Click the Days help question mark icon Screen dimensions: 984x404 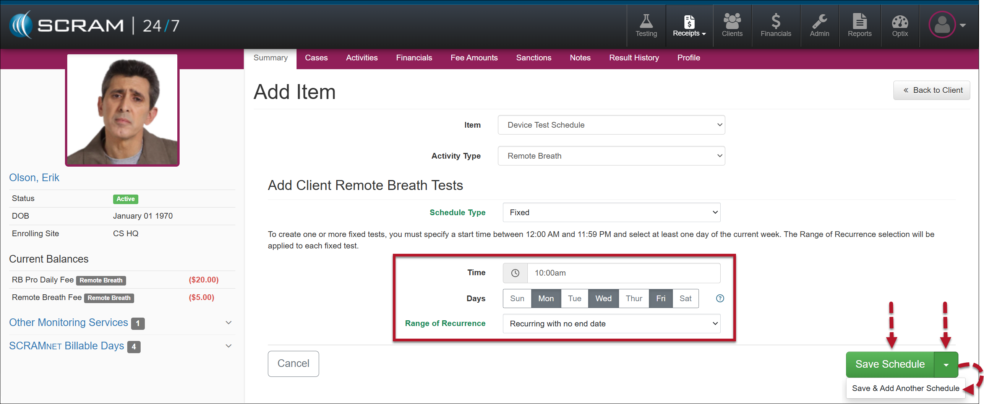pos(720,299)
